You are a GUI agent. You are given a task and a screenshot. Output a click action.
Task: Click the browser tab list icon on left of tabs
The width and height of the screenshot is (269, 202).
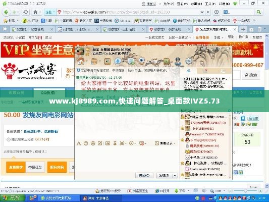(5, 29)
